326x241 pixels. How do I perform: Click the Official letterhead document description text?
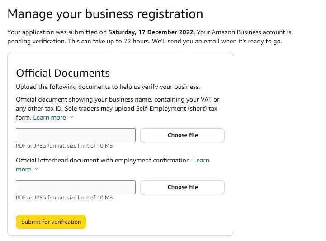[104, 160]
